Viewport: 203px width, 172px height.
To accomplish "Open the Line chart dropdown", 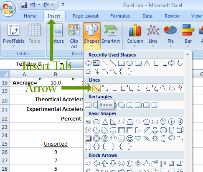I will (x=153, y=36).
